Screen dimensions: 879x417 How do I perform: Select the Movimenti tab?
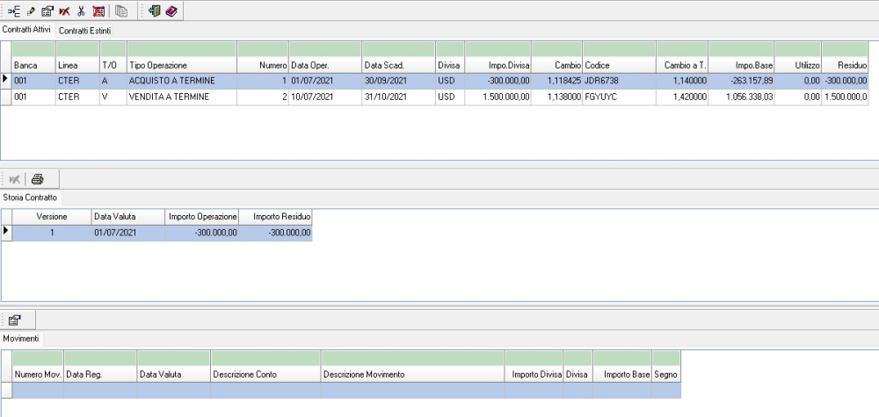(x=22, y=338)
